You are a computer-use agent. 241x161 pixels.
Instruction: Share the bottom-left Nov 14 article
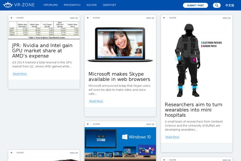coord(20,153)
